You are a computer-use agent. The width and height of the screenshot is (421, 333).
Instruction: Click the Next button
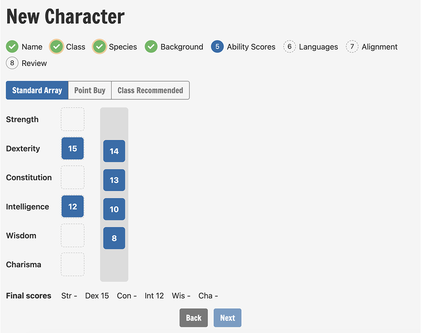(x=227, y=318)
